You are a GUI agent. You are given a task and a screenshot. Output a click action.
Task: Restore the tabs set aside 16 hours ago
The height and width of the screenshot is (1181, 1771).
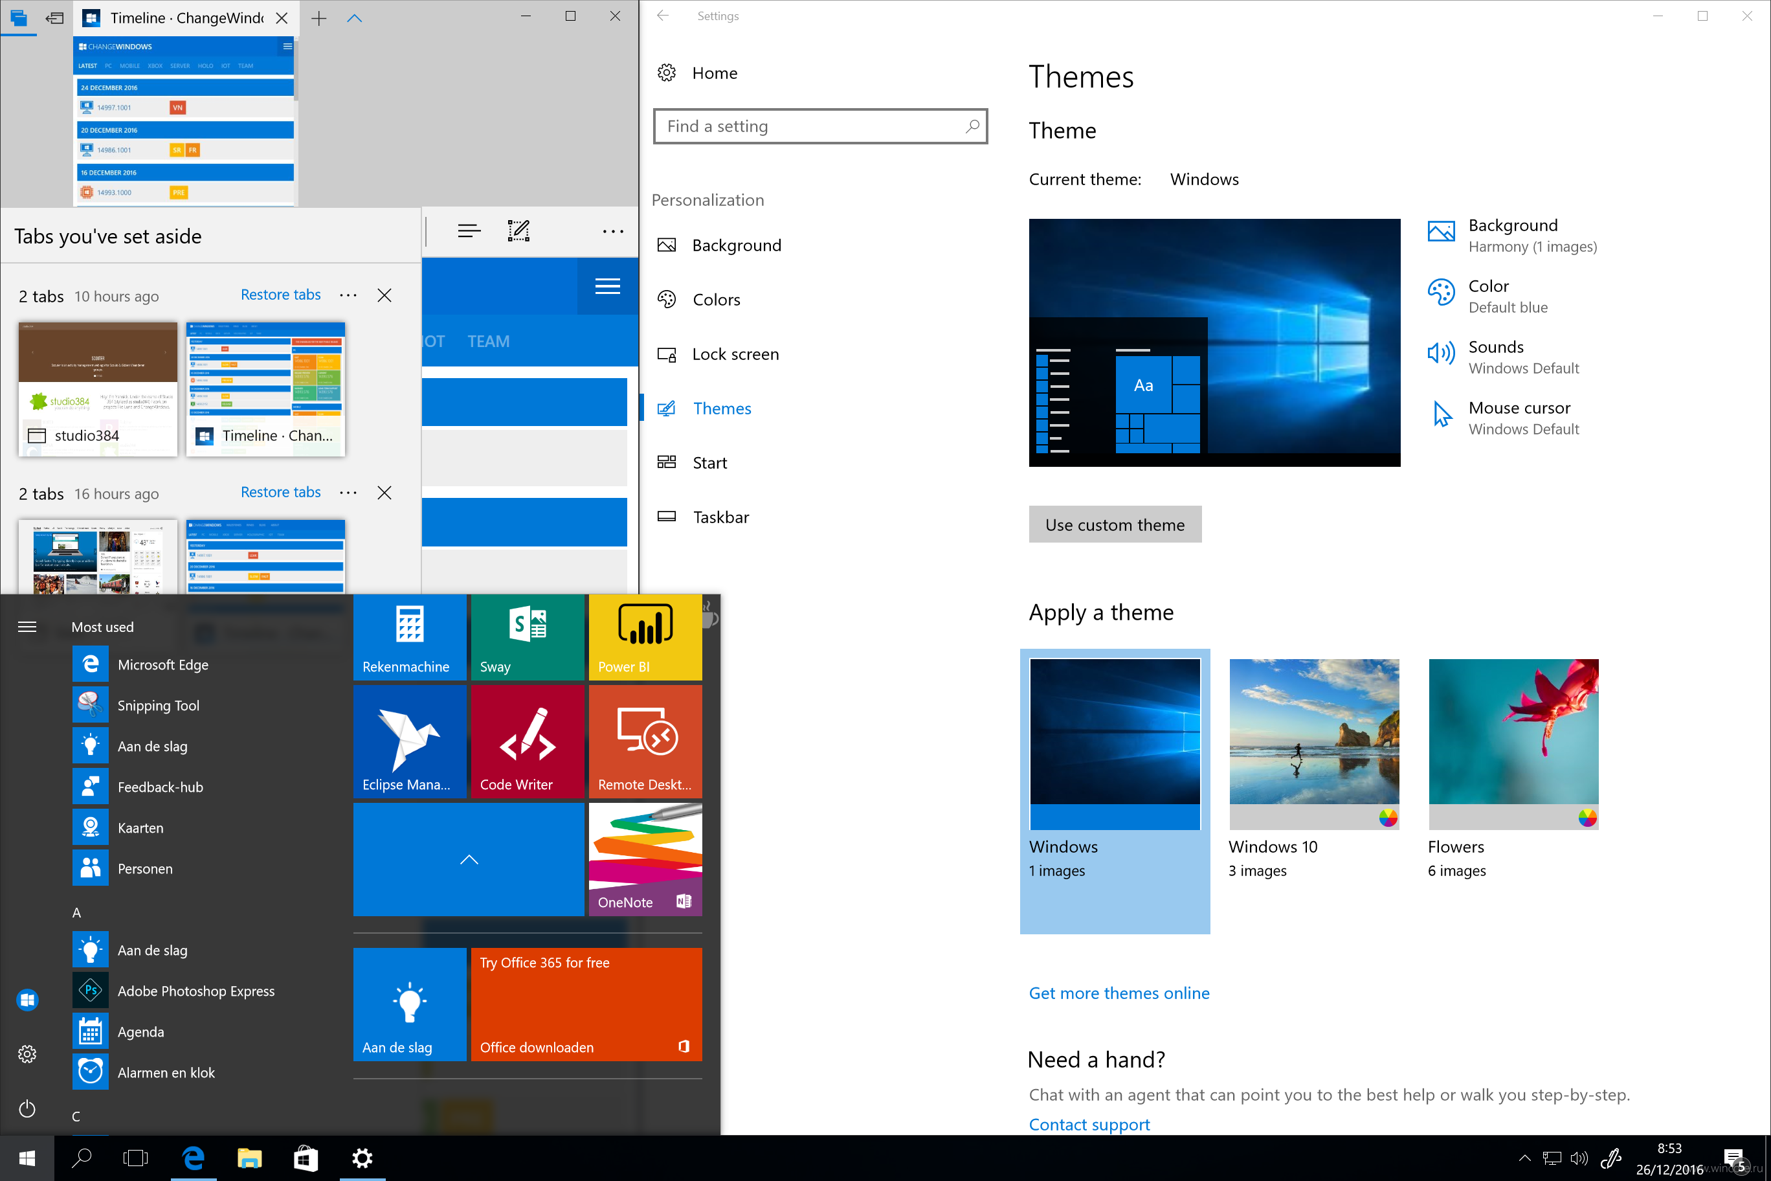point(281,492)
